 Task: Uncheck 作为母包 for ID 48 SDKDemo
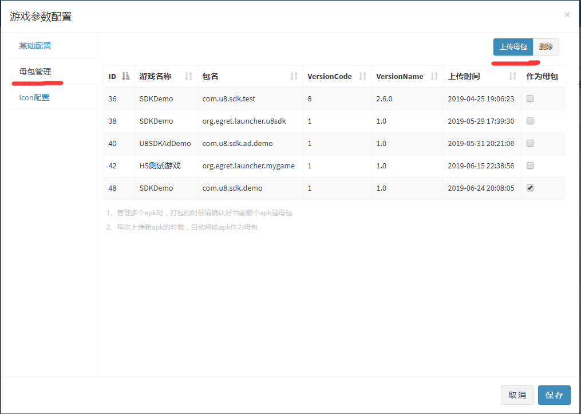529,188
